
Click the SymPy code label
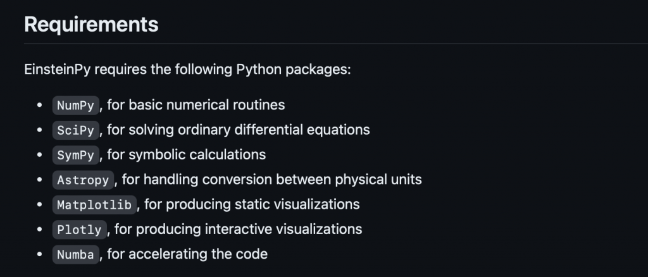pyautogui.click(x=76, y=155)
